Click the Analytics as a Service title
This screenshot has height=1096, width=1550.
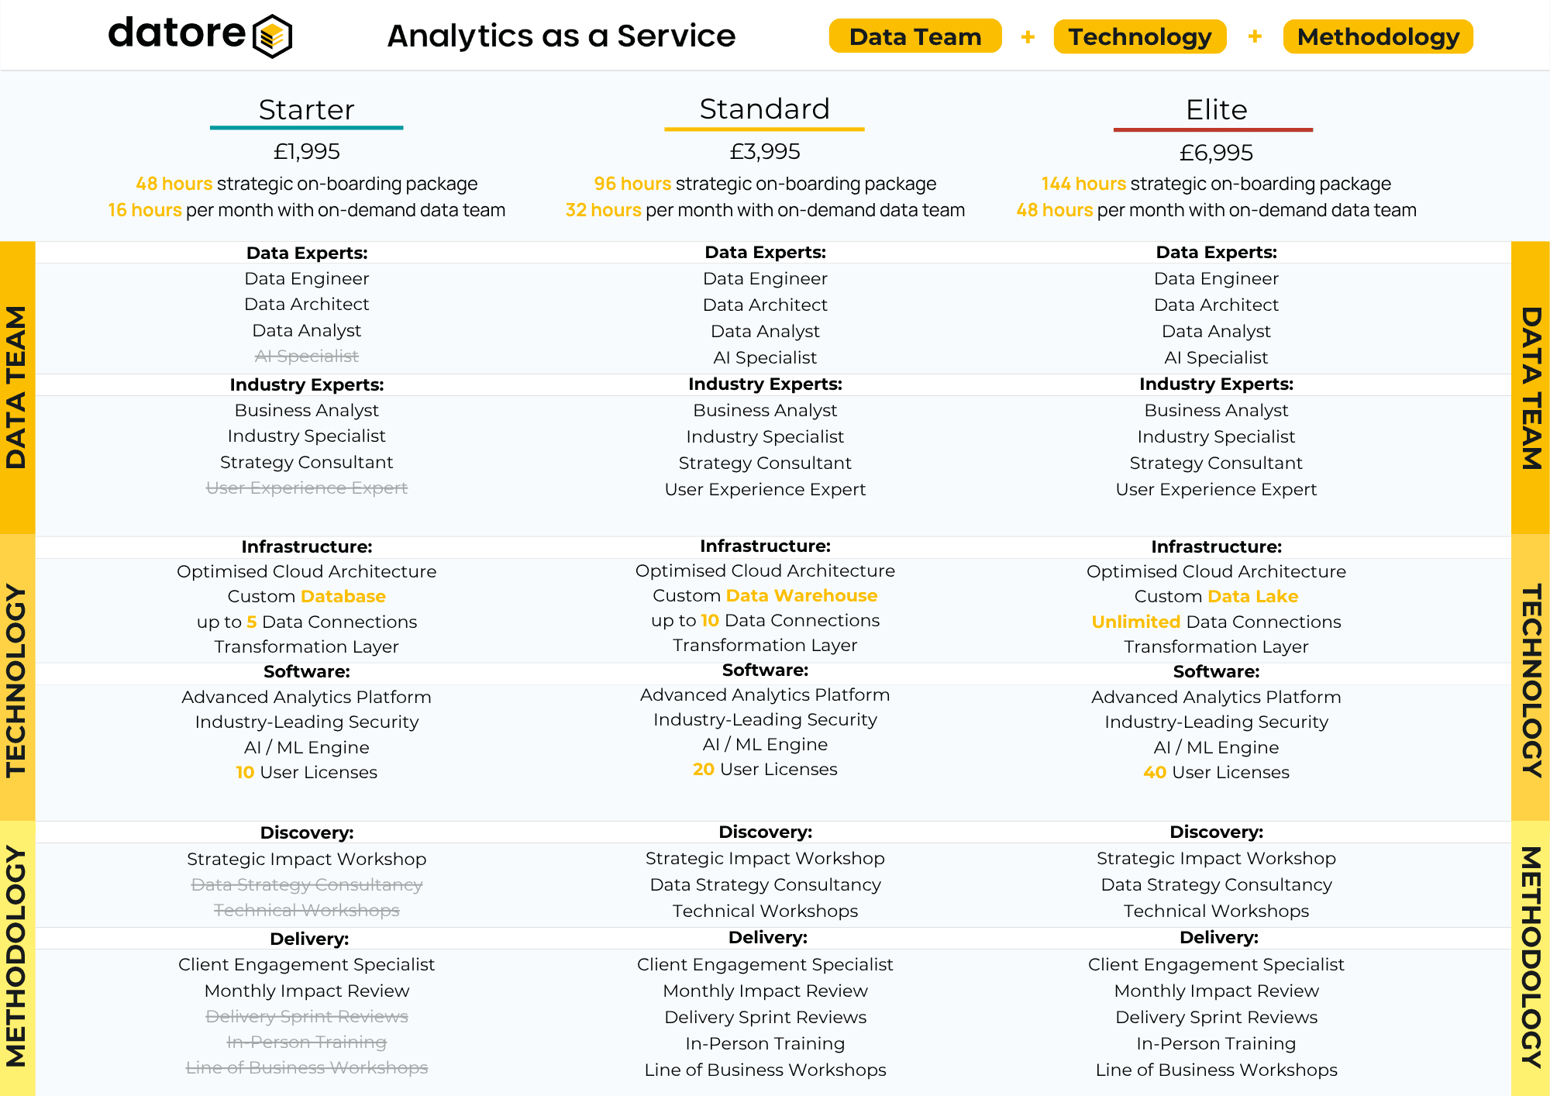[x=561, y=36]
